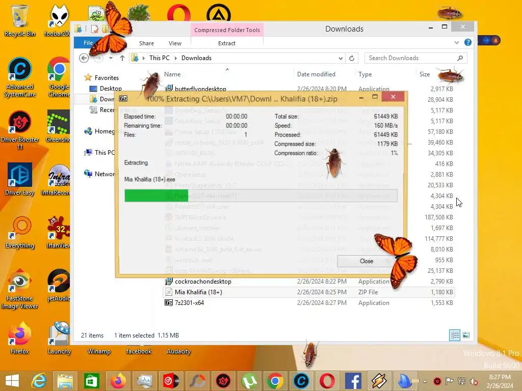Open the jetAudio desktop shortcut
The image size is (522, 391).
[x=58, y=285]
